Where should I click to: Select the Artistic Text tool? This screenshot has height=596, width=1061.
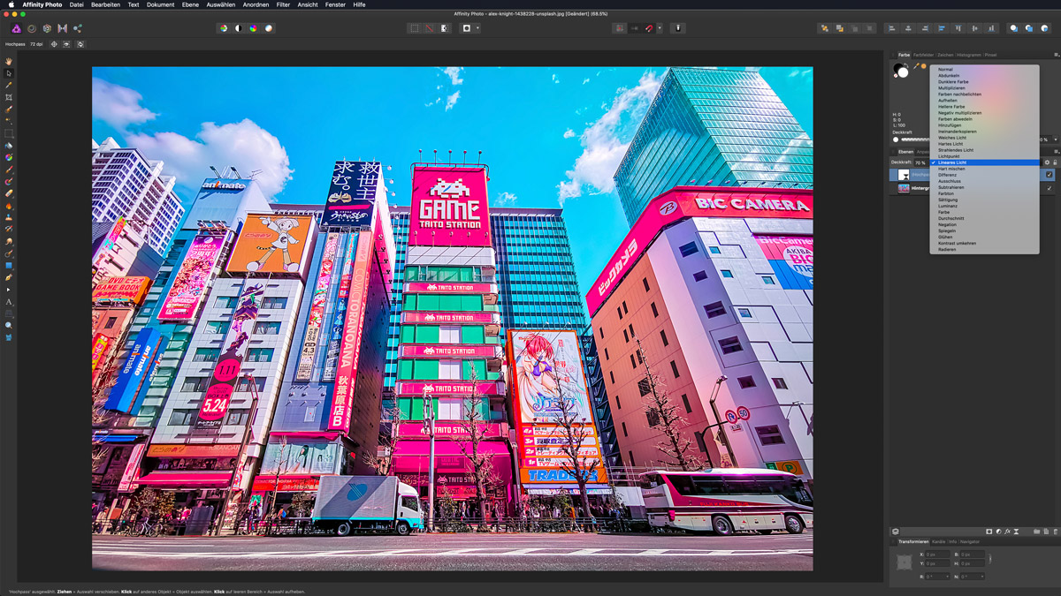point(9,302)
